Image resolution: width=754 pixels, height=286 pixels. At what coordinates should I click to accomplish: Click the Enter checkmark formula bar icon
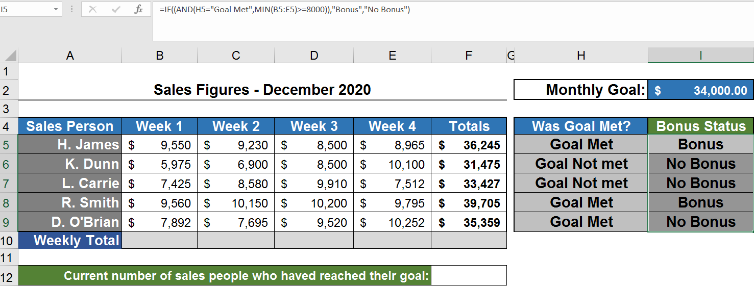click(x=116, y=9)
